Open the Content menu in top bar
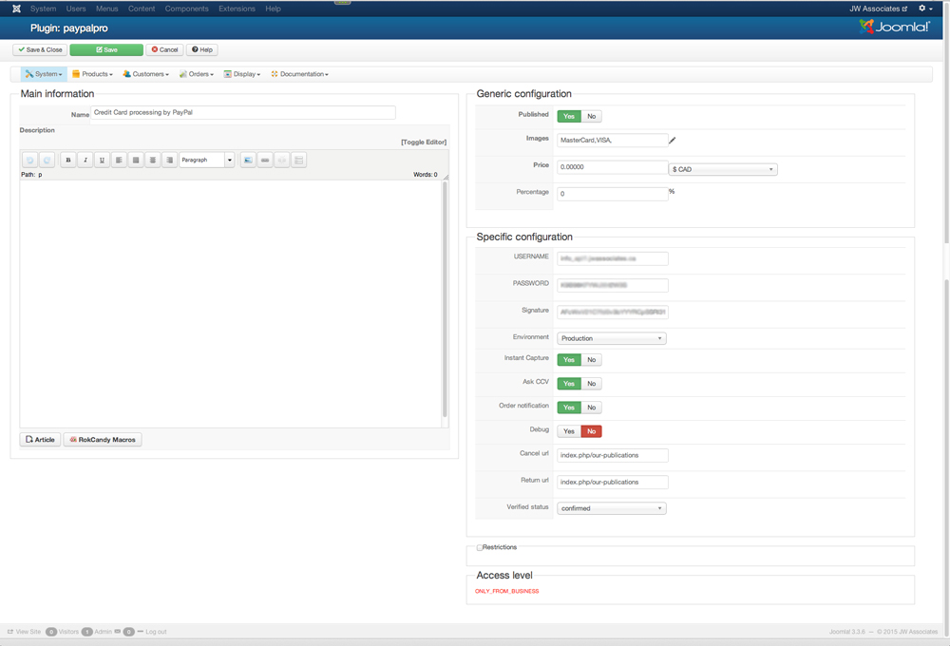Screen dimensions: 950x646 point(142,9)
